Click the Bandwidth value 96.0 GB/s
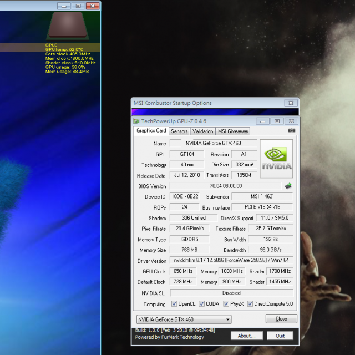This screenshot has width=355, height=355. tap(271, 250)
